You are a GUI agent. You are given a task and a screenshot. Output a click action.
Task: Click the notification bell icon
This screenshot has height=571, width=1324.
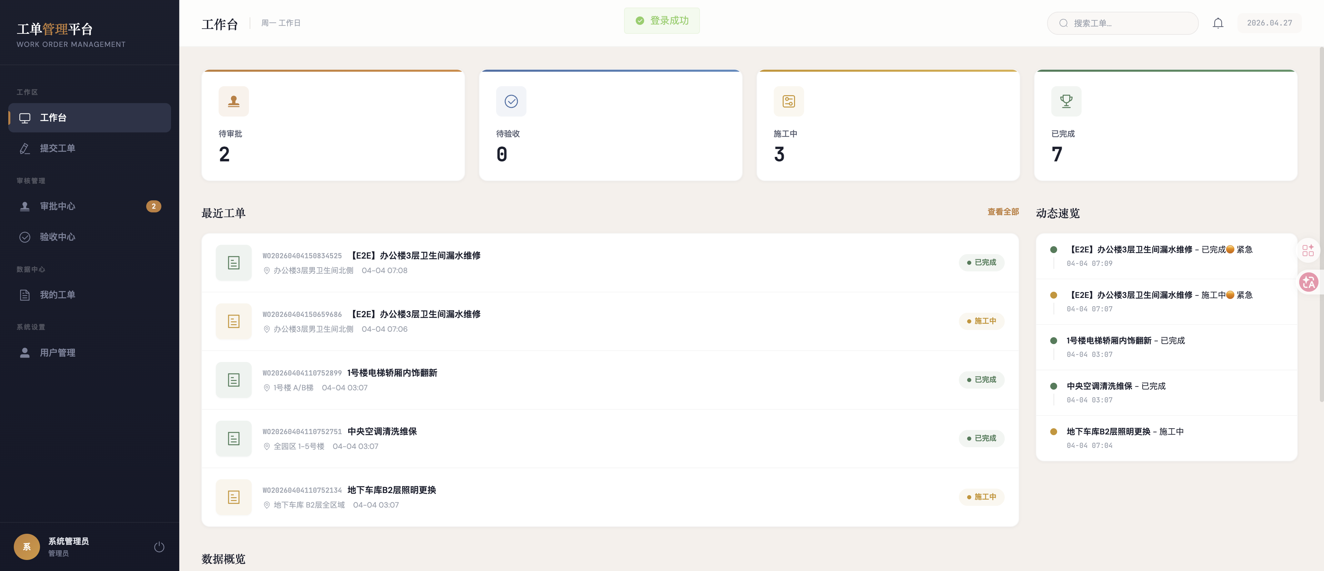pos(1217,23)
